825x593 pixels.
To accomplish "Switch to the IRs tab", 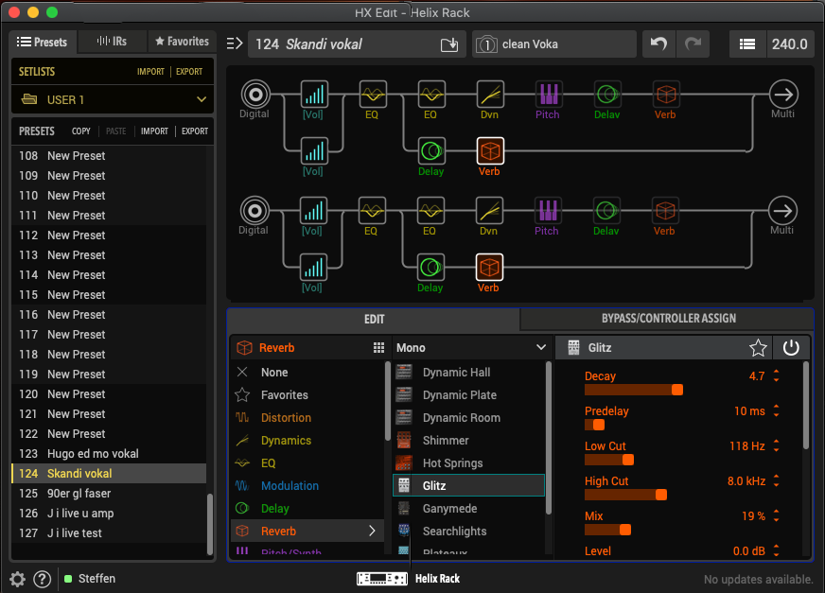I will coord(112,41).
